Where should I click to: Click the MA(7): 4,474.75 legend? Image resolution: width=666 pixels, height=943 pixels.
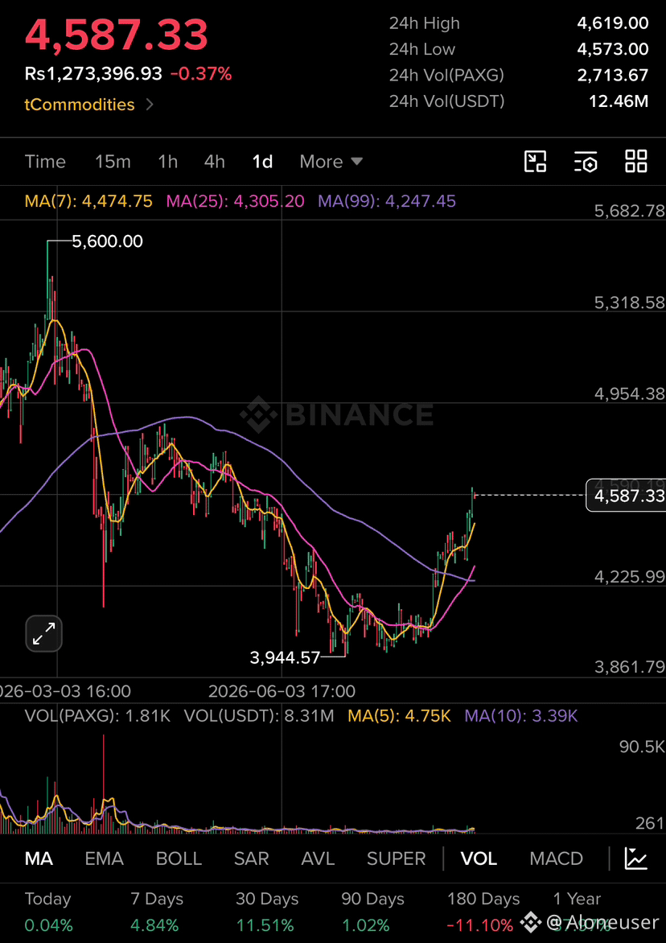pyautogui.click(x=88, y=201)
